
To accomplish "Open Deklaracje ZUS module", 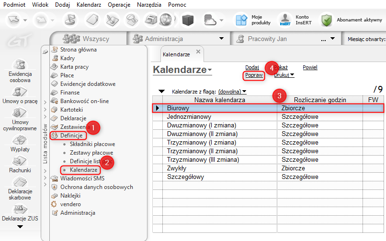I will coord(20,212).
